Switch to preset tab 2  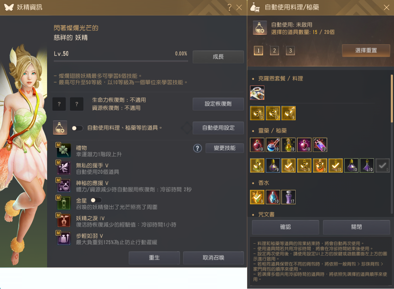pyautogui.click(x=274, y=51)
